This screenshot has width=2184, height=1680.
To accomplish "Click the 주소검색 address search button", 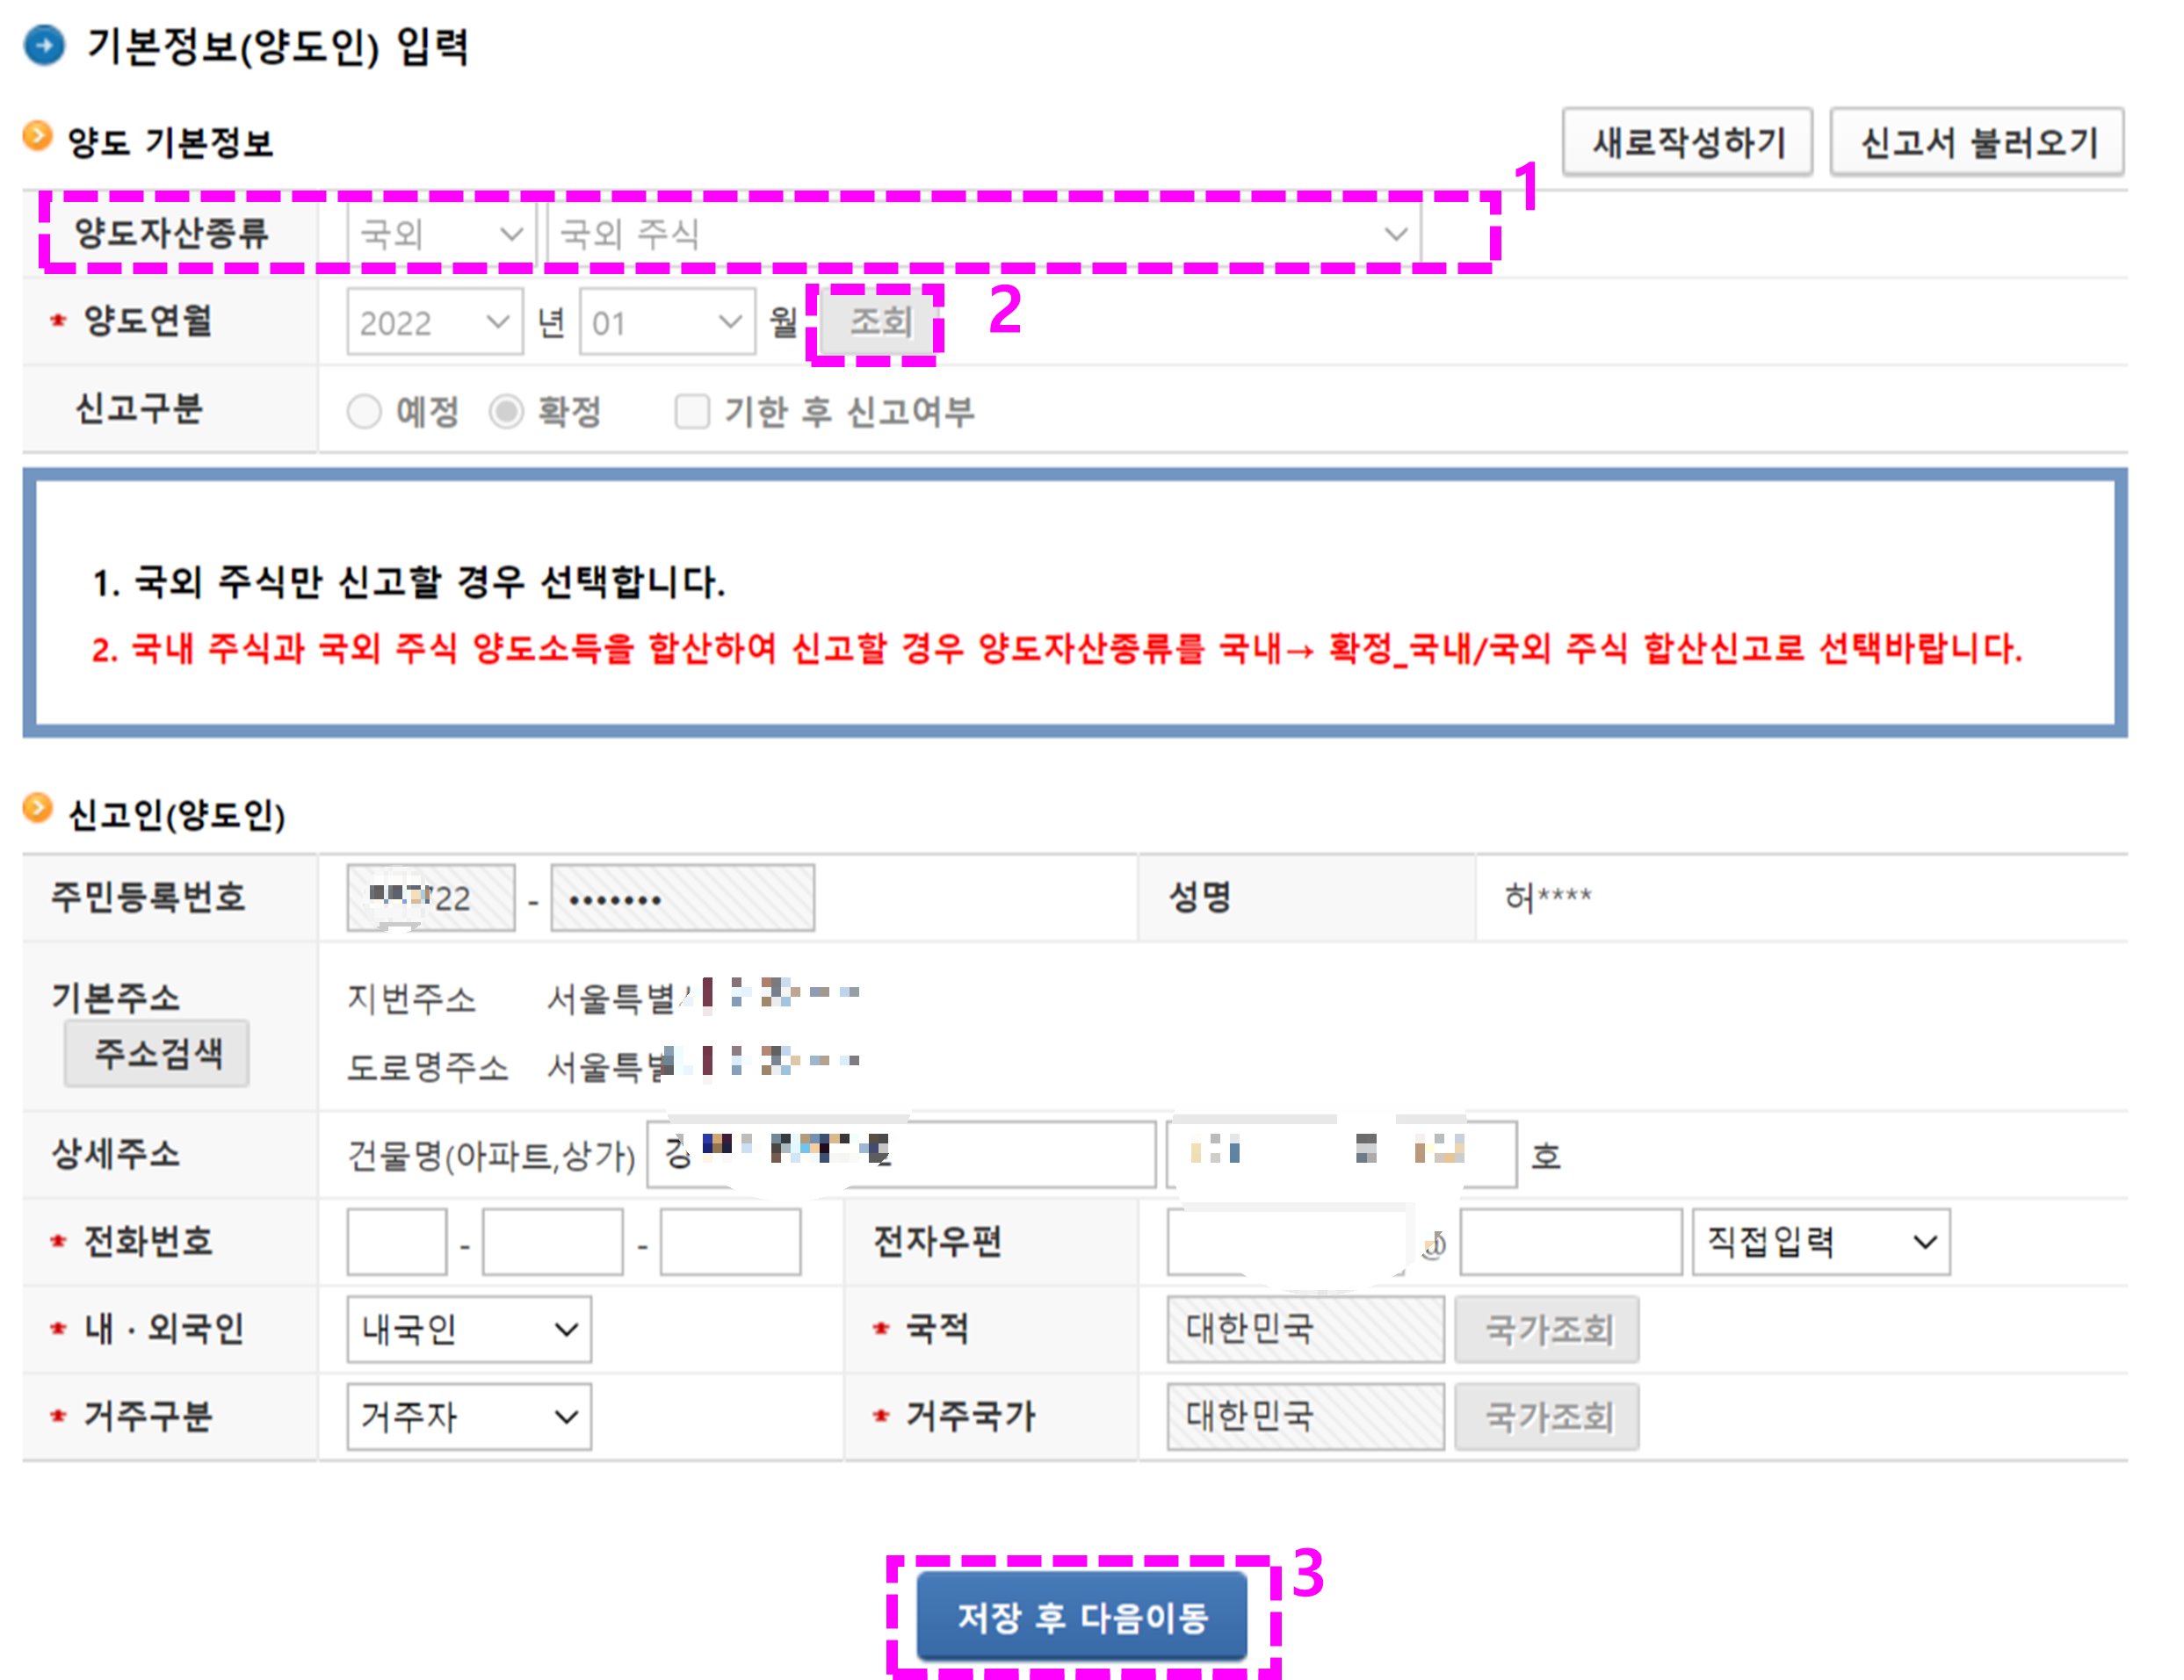I will click(157, 1053).
